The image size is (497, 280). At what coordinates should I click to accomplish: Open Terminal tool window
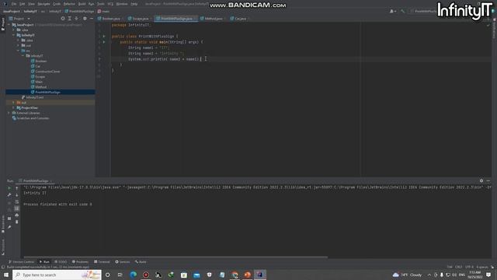point(102,261)
